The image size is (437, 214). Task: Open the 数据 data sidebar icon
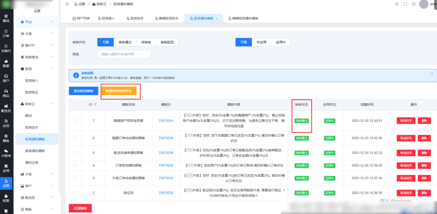(6, 63)
